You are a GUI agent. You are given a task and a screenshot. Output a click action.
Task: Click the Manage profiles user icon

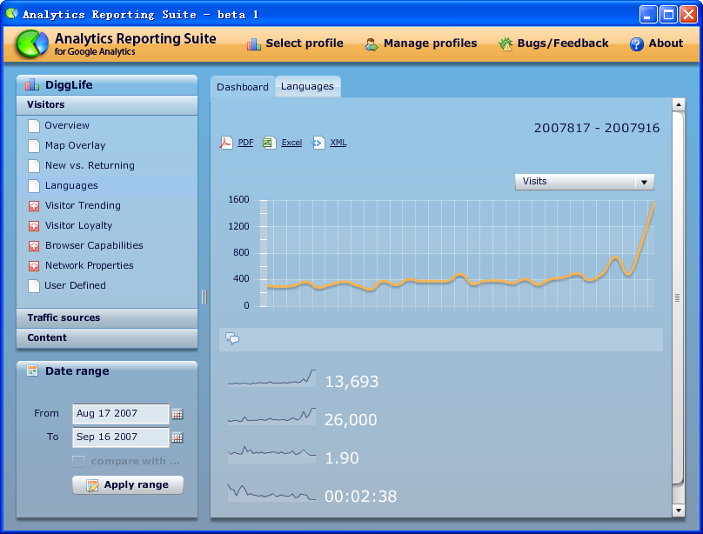coord(372,44)
